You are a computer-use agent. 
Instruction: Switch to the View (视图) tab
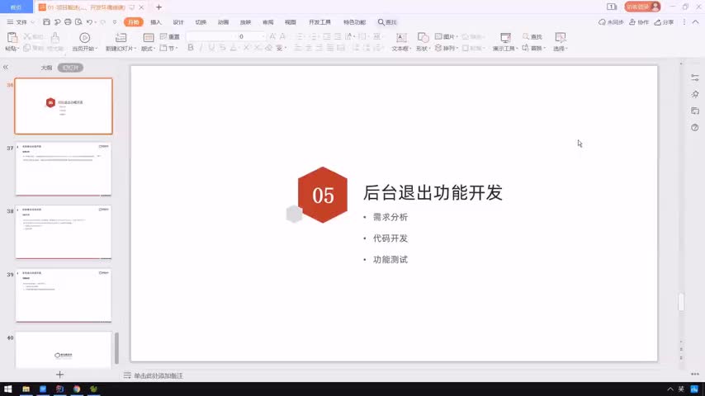[291, 22]
